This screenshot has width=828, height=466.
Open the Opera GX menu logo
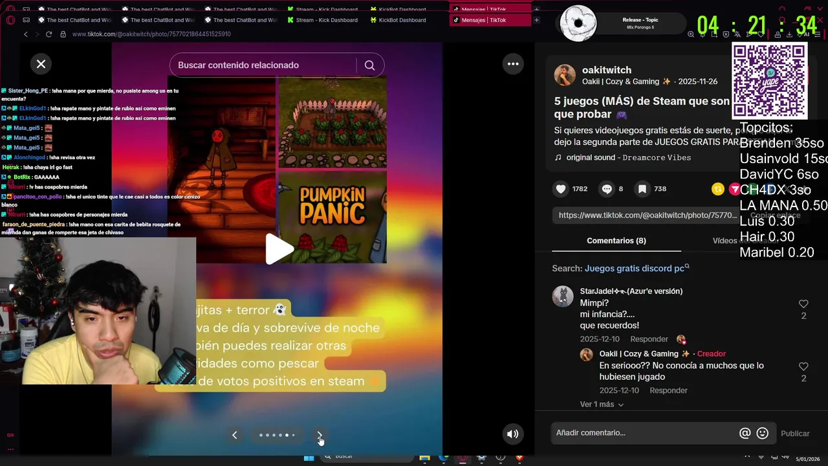10,20
